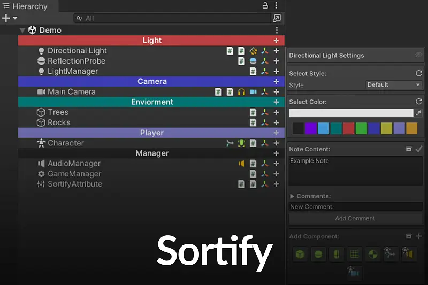Reset the style via Select Style refresh icon
Screen dimensions: 428x285
click(x=419, y=73)
